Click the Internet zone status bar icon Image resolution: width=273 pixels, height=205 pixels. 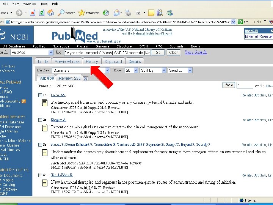click(242, 200)
